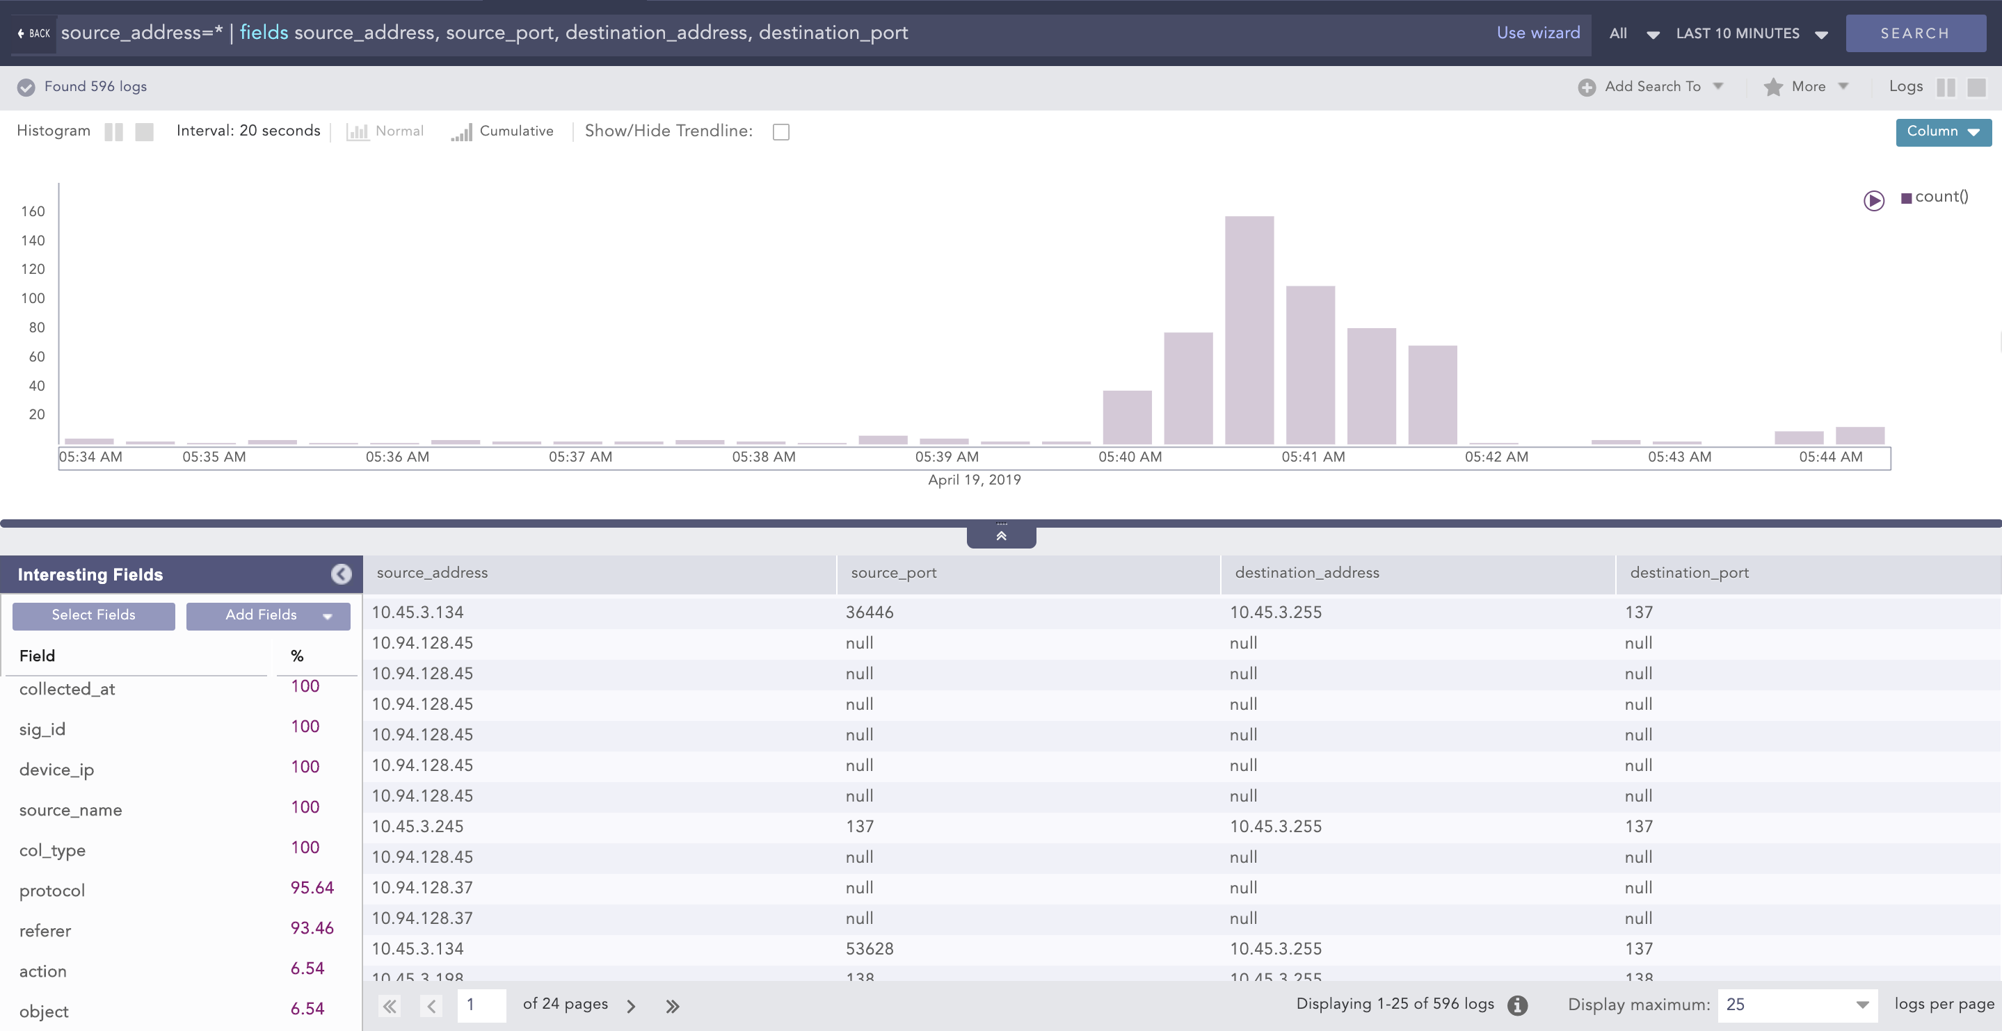
Task: Click the SEARCH button
Action: [1916, 33]
